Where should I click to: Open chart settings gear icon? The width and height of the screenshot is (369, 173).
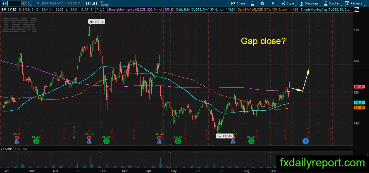[262, 3]
